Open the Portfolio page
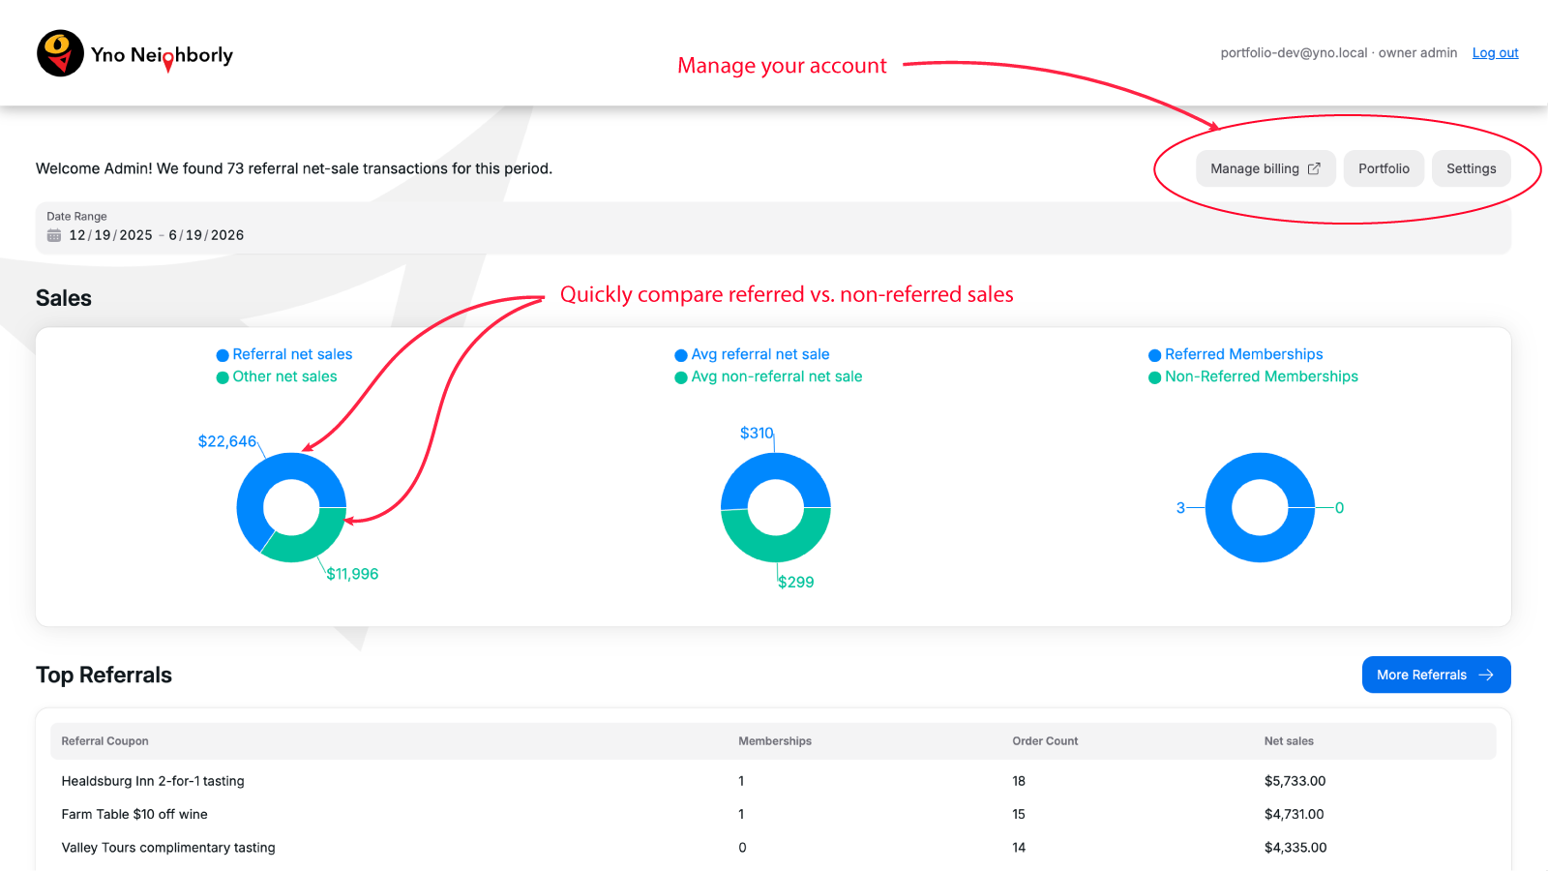The image size is (1548, 871). (1384, 168)
